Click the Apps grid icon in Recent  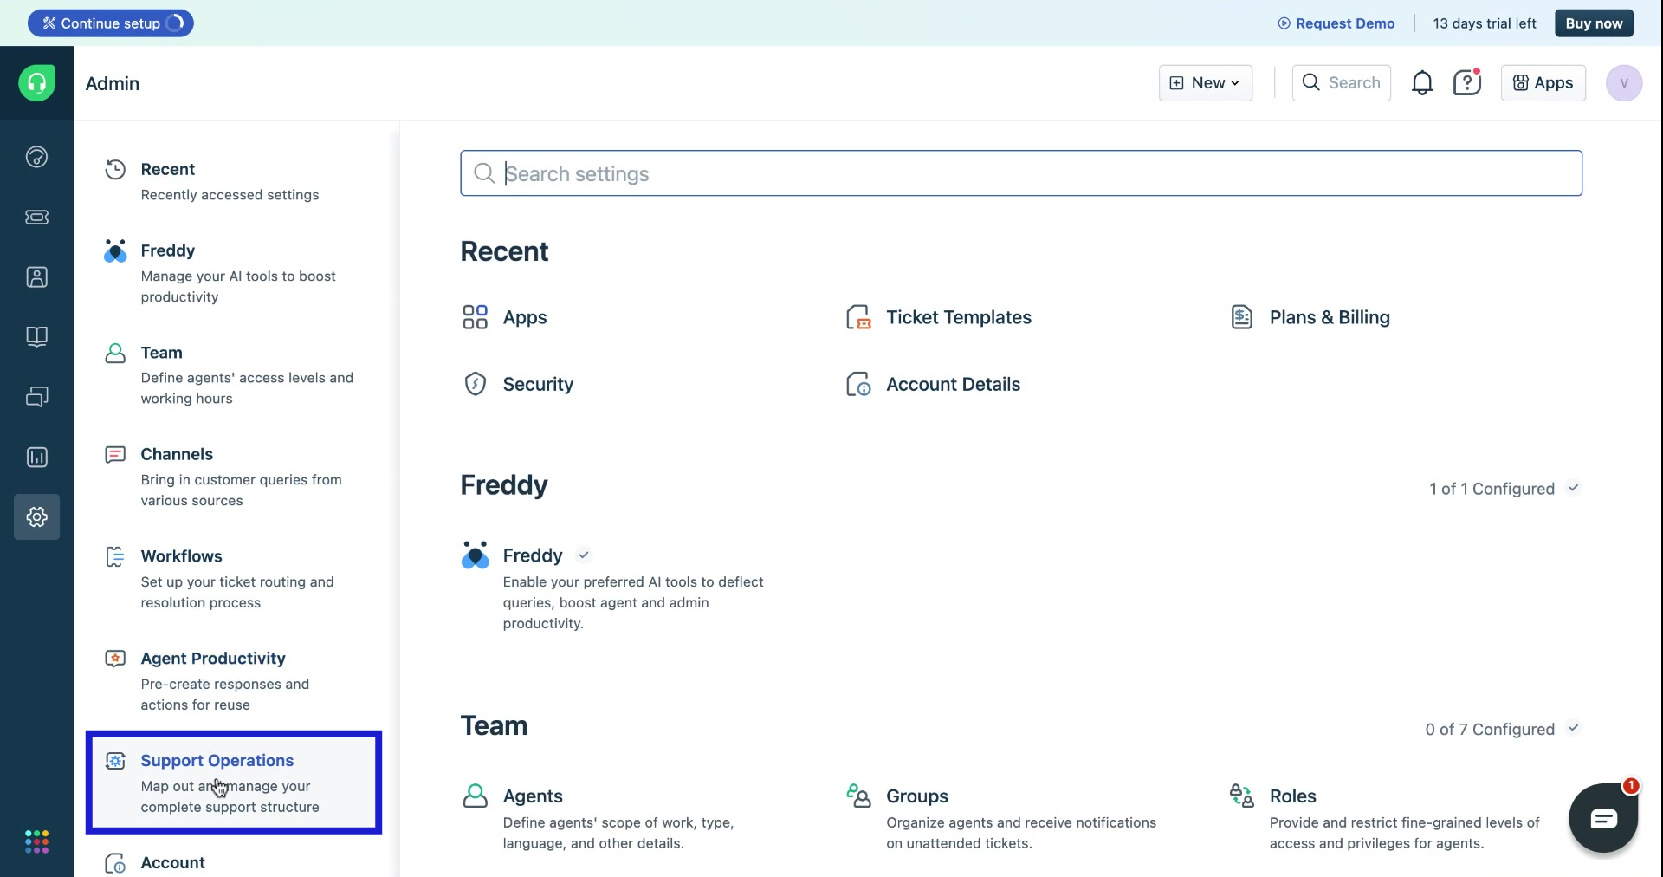[x=475, y=317]
